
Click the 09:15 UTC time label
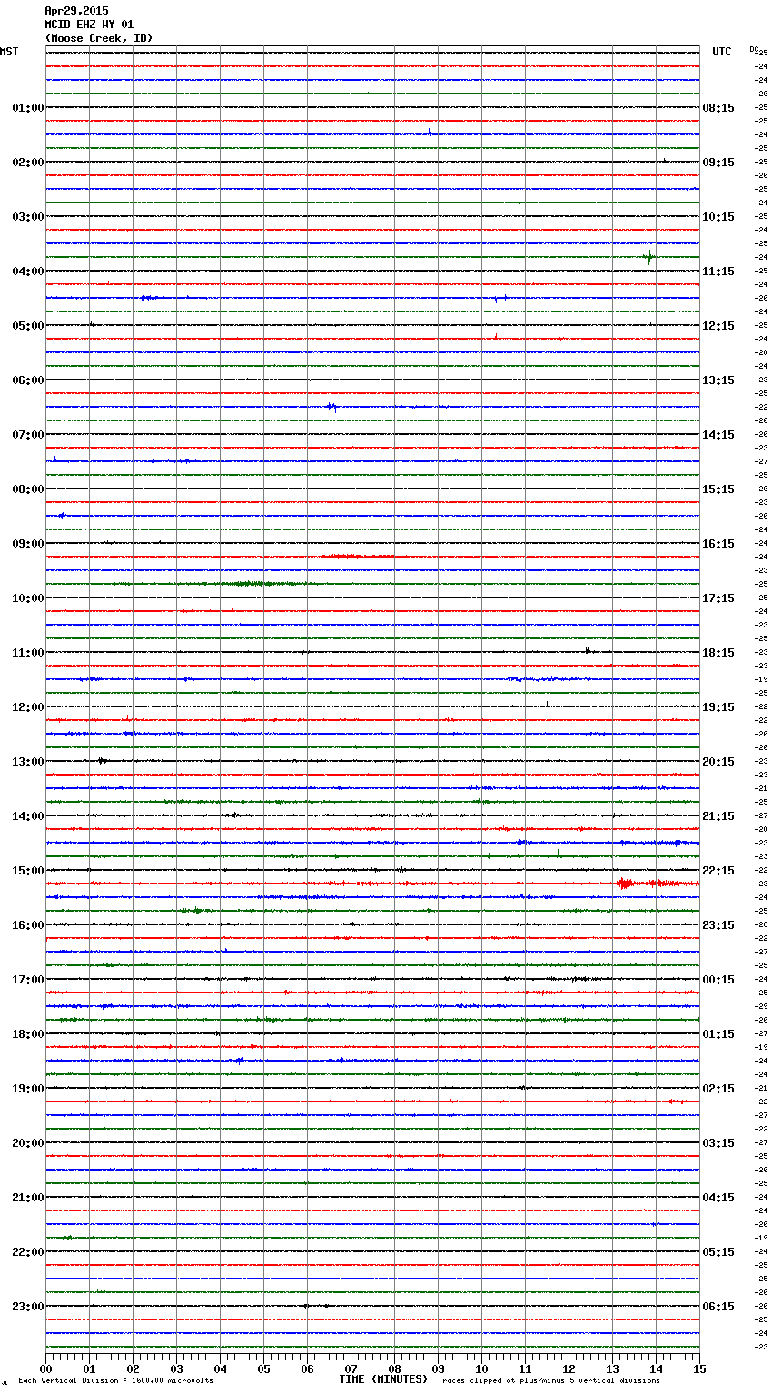coord(718,163)
